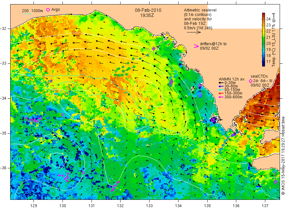Click the cyan 200m depth contour legend line
The height and width of the screenshot is (210, 287).
[x=26, y=14]
